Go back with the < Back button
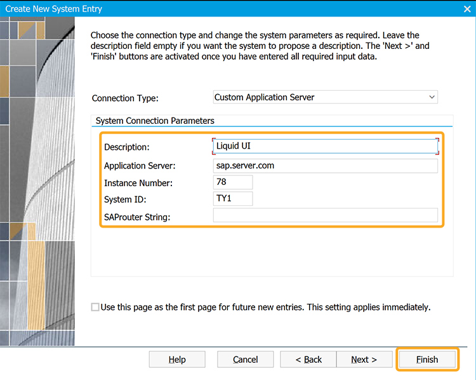The image size is (476, 380). point(308,359)
